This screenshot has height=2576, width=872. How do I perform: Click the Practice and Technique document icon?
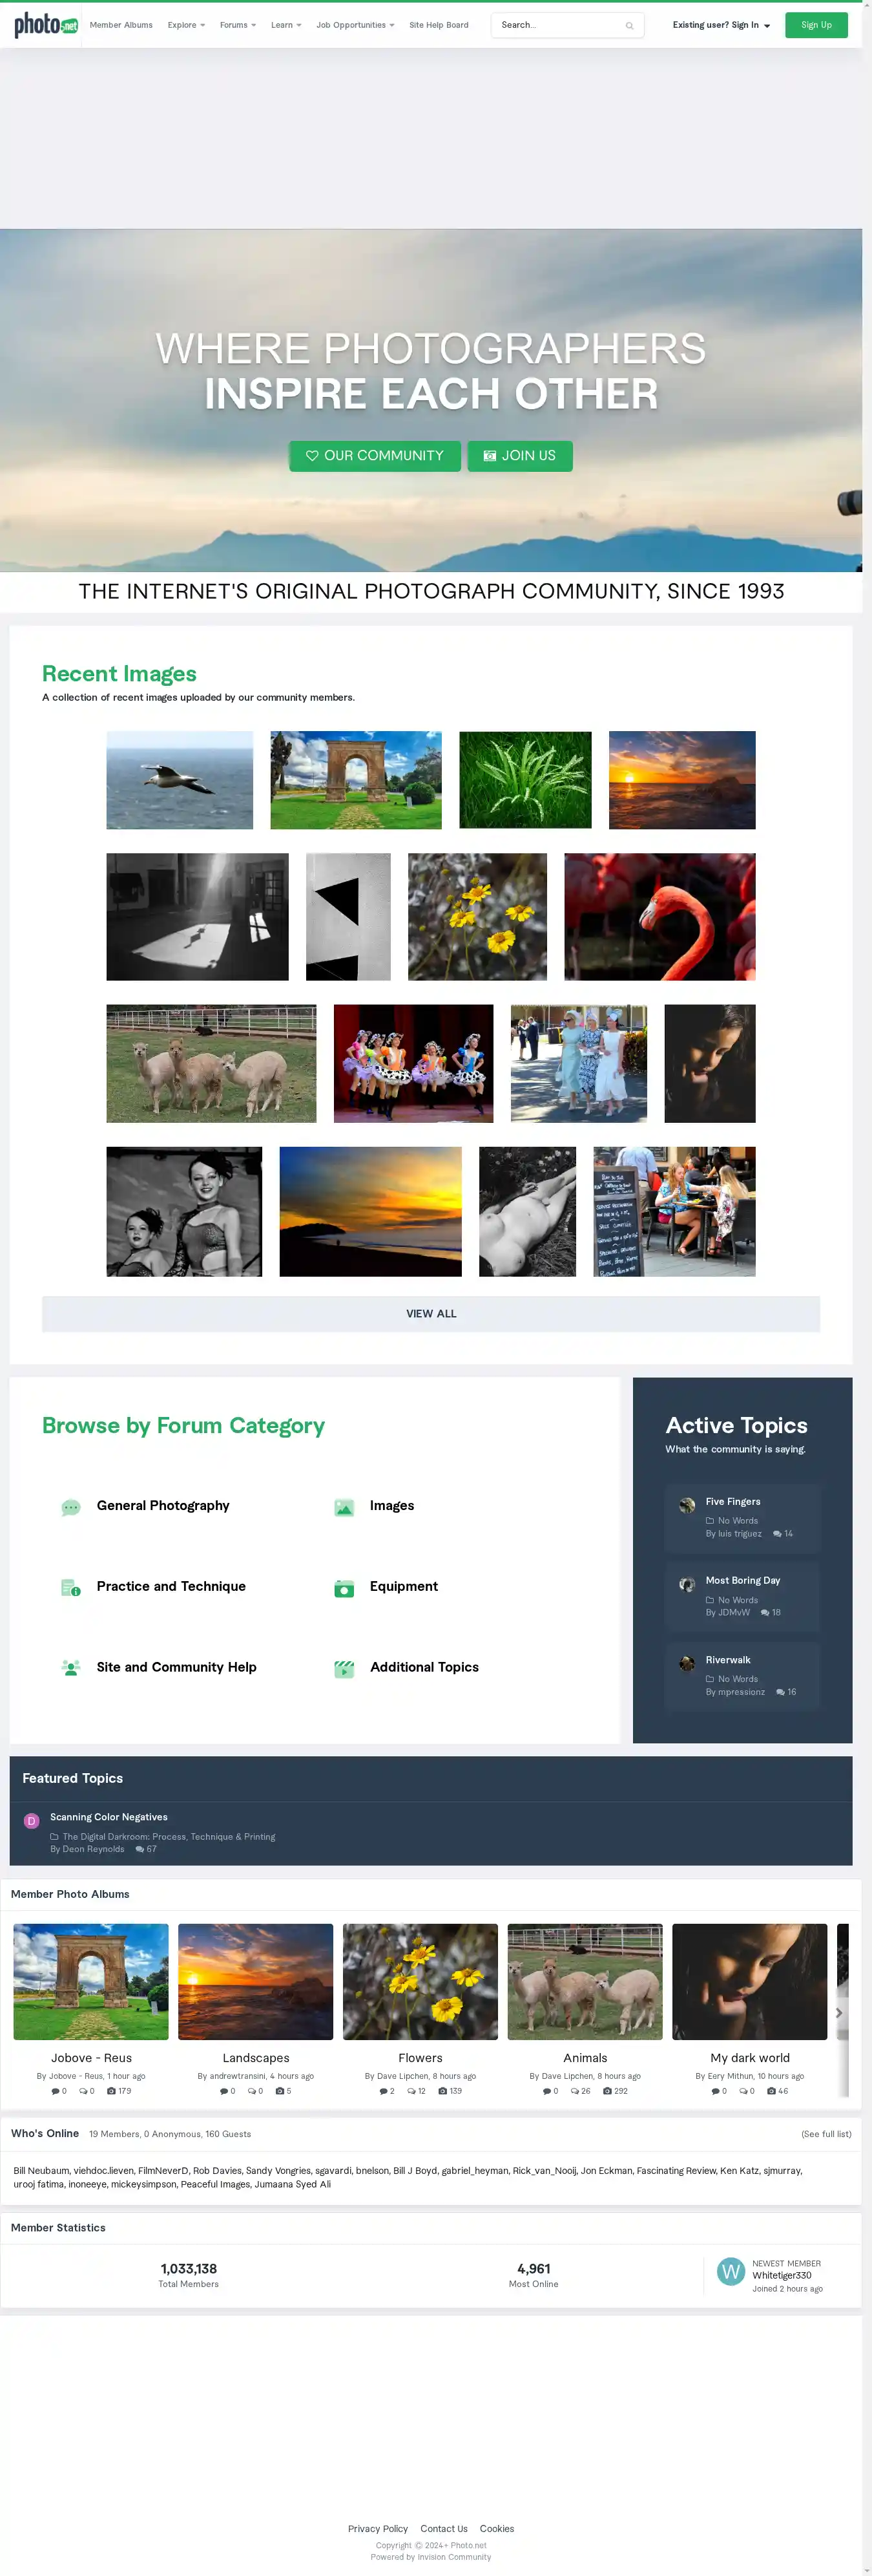coord(71,1588)
